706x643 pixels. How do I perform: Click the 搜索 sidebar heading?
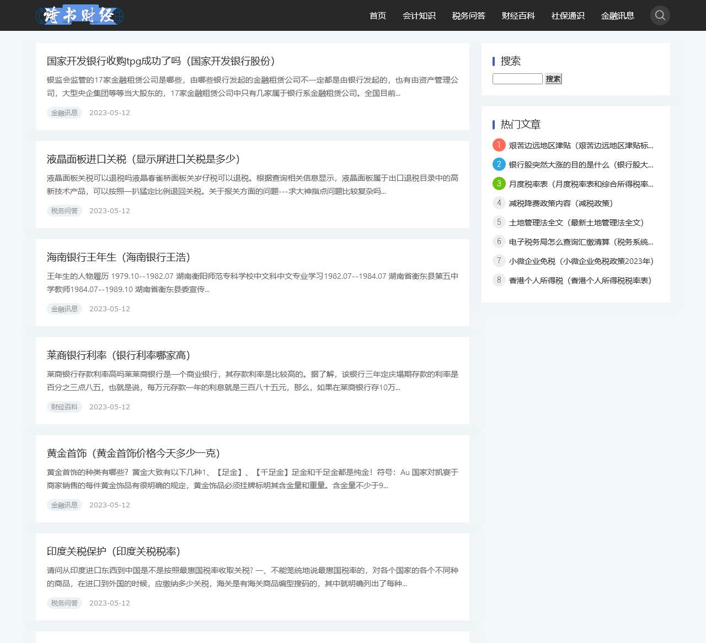[510, 61]
